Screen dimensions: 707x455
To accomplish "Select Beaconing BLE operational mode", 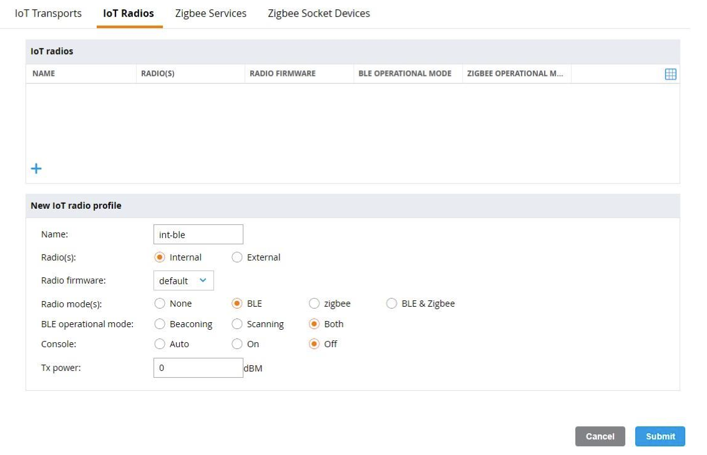I will 160,324.
